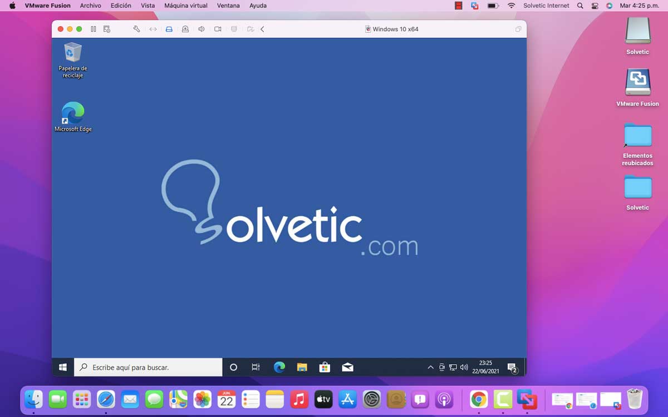Open the Wi-Fi menu bar icon
This screenshot has height=417, width=668.
511,6
